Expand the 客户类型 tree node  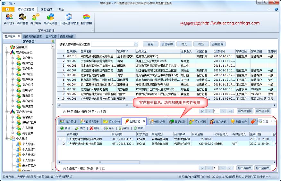tap(13, 63)
